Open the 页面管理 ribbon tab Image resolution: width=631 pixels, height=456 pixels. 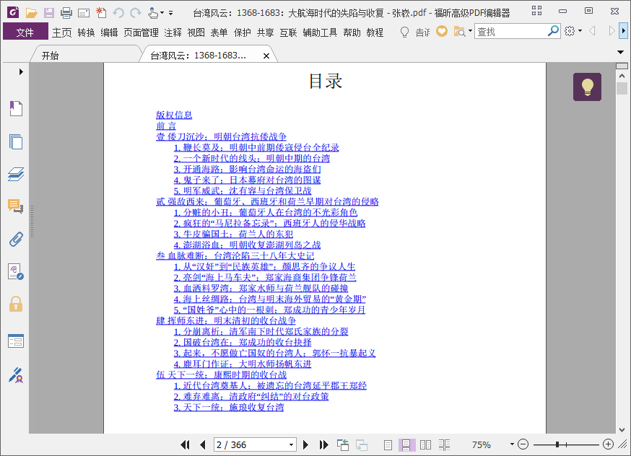pyautogui.click(x=141, y=32)
